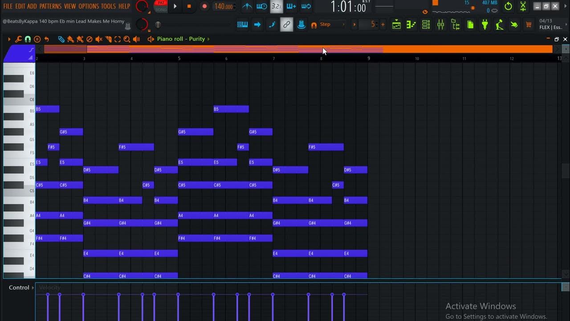The height and width of the screenshot is (321, 570).
Task: Select the Mute tool
Action: click(x=99, y=39)
